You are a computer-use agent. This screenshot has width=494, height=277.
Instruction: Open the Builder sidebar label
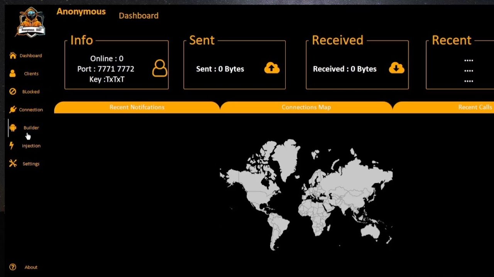[x=31, y=128]
